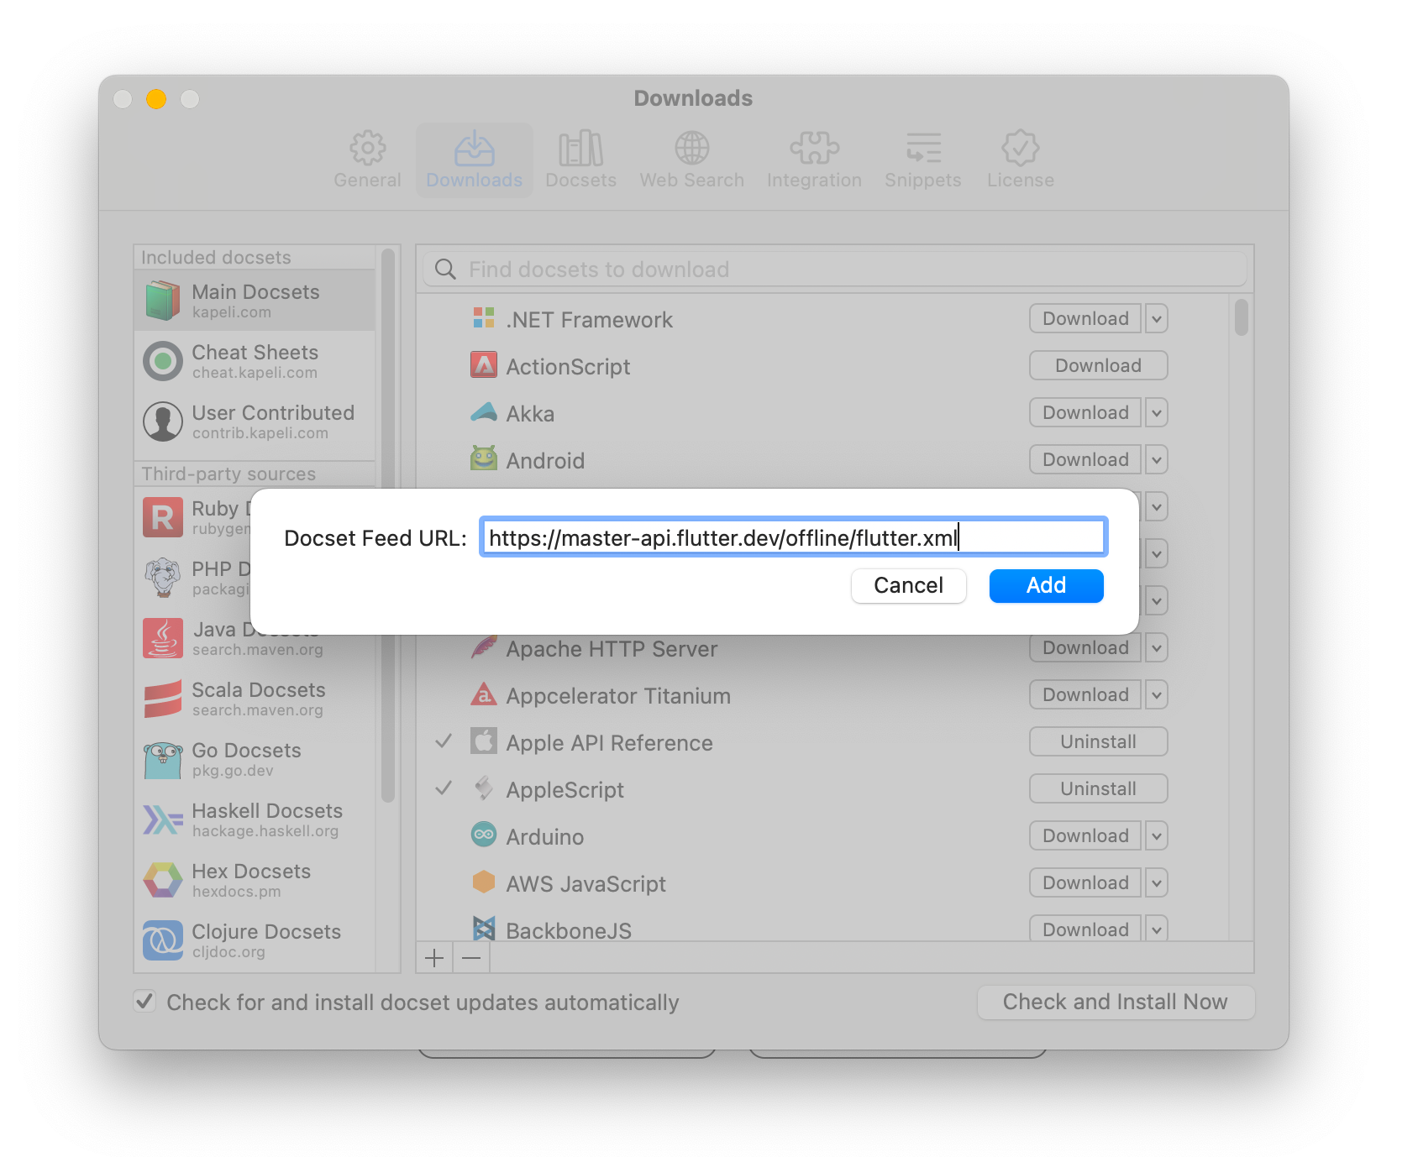The height and width of the screenshot is (1157, 1418).
Task: Open the Web Search tab
Action: (691, 160)
